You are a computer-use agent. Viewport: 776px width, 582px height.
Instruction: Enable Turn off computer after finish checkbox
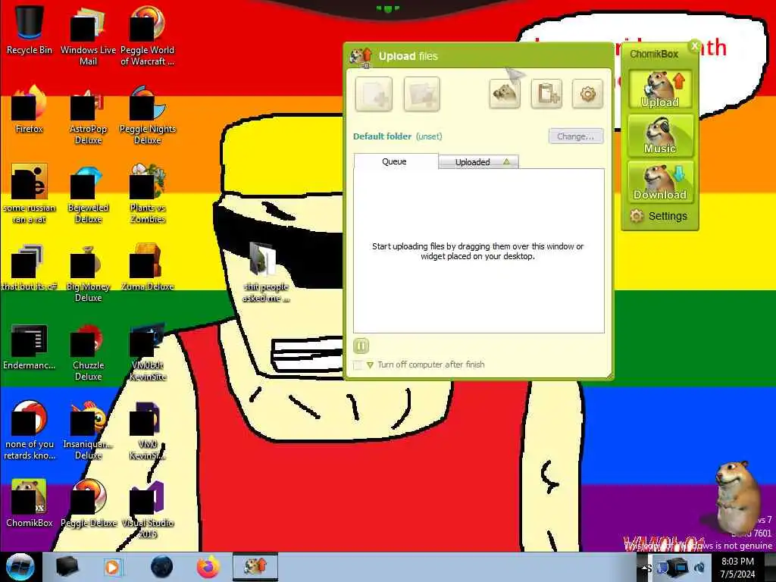[358, 365]
